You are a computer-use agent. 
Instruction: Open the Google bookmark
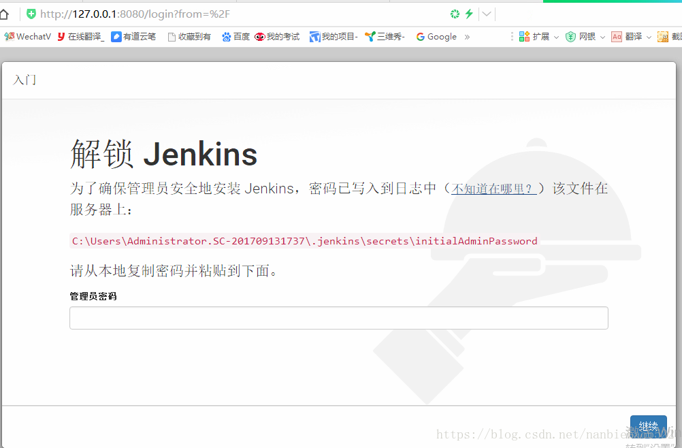436,37
